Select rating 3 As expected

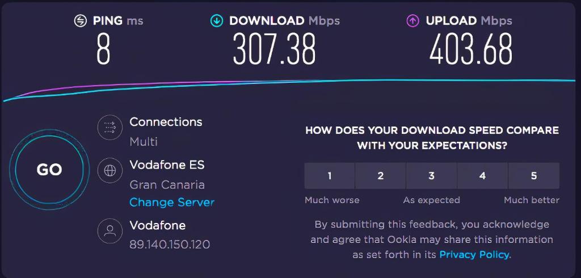pyautogui.click(x=432, y=176)
